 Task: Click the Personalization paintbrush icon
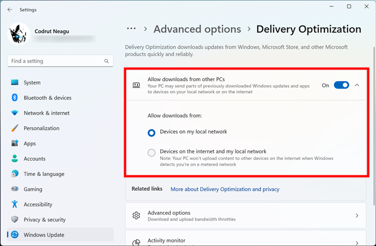click(15, 128)
